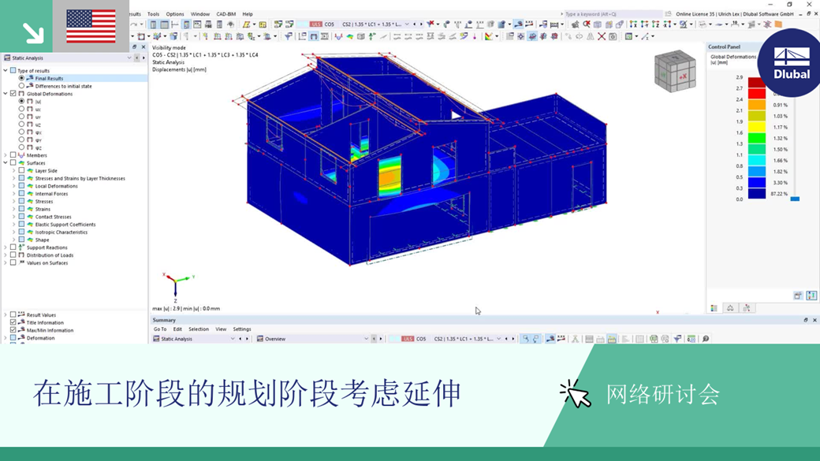Click the dark blue 0.0 legend swatch
820x461 pixels.
tap(757, 193)
